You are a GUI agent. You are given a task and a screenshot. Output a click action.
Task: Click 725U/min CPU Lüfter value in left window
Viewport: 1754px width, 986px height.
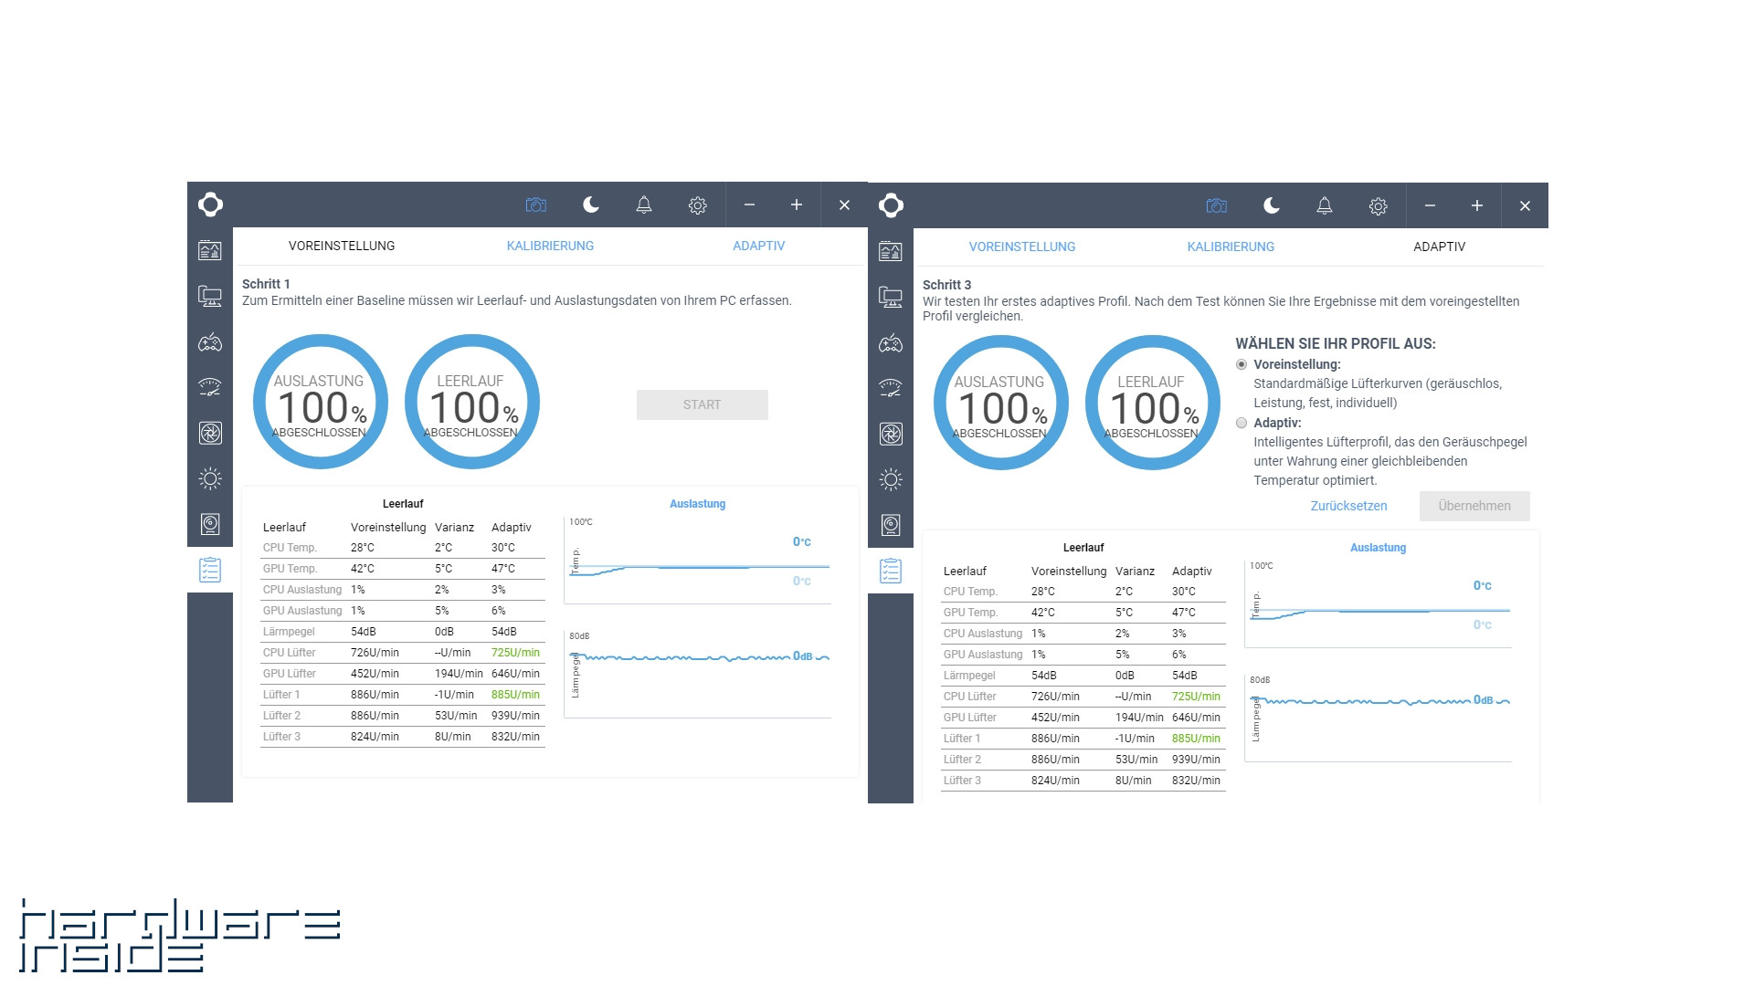coord(515,653)
